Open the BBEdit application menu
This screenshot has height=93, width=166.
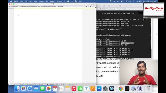(16, 1)
